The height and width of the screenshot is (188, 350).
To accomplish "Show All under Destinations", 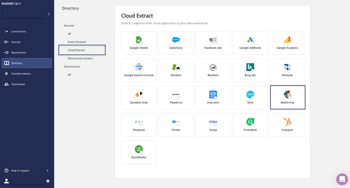I will click(x=69, y=75).
